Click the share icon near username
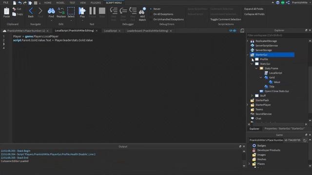312x175 pixels. 288,2
